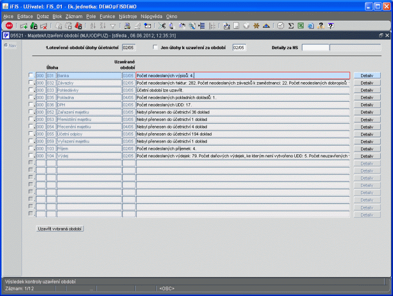Click the Internet Explorer browser icon
This screenshot has height=296, width=393.
pos(311,26)
